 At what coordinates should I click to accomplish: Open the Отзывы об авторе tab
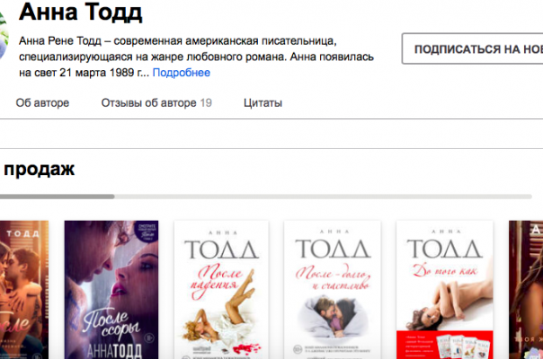click(x=156, y=102)
